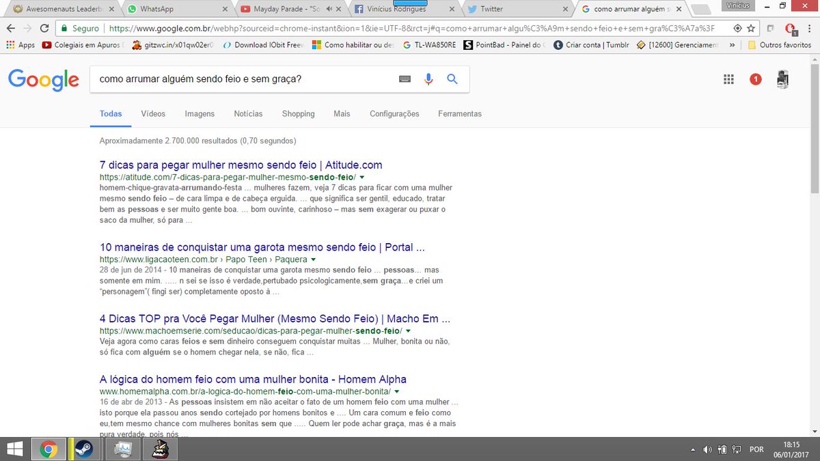Click the Seguro padlock site info
Viewport: 820px width, 461px height.
79,29
